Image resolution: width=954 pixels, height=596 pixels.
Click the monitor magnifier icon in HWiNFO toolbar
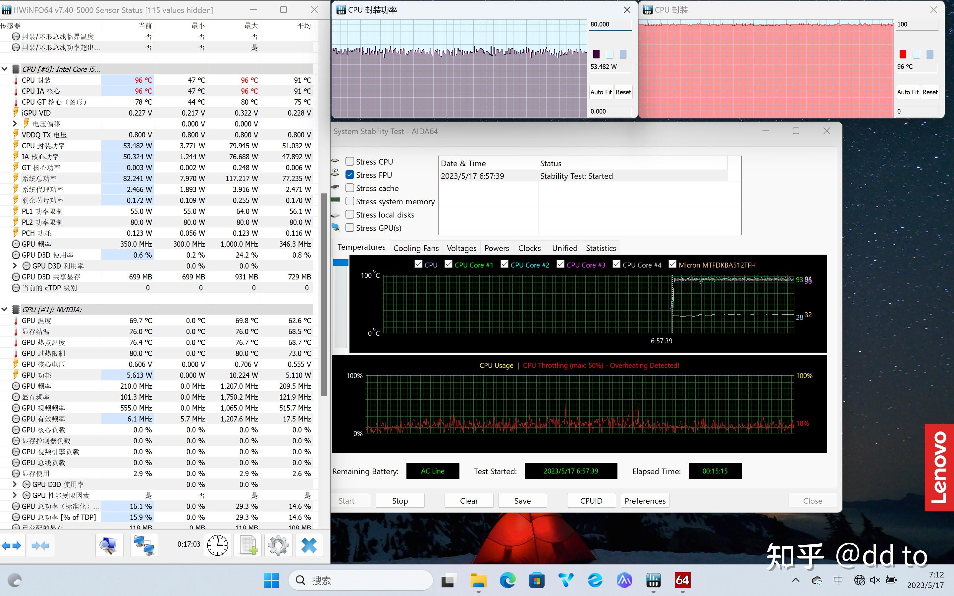pos(109,546)
